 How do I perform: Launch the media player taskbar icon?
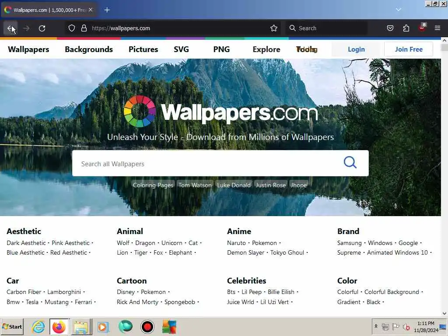(103, 326)
